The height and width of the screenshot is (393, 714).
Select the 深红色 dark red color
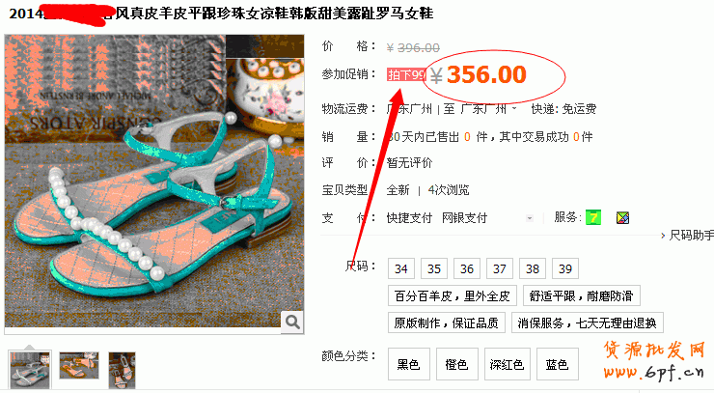click(x=507, y=364)
